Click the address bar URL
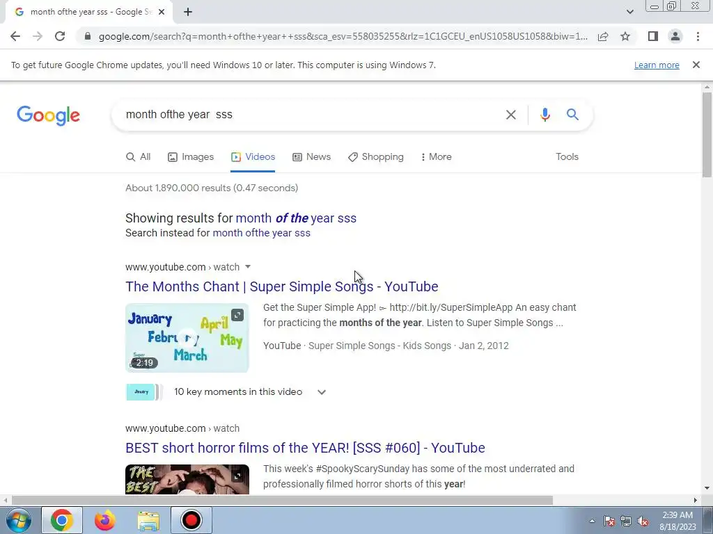The image size is (713, 534). click(x=343, y=36)
